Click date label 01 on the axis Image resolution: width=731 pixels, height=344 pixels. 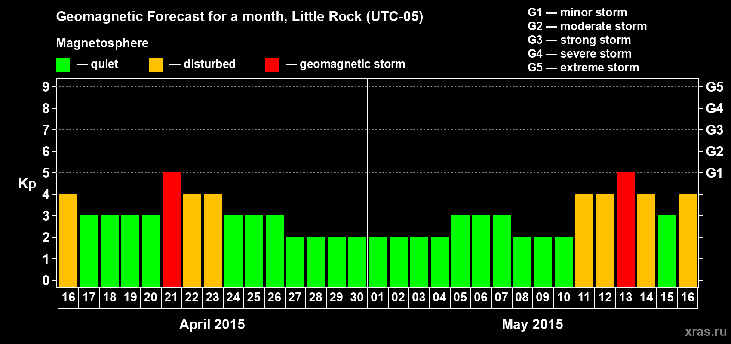pos(378,297)
